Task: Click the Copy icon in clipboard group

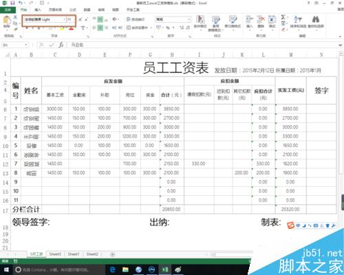Action: [15, 23]
